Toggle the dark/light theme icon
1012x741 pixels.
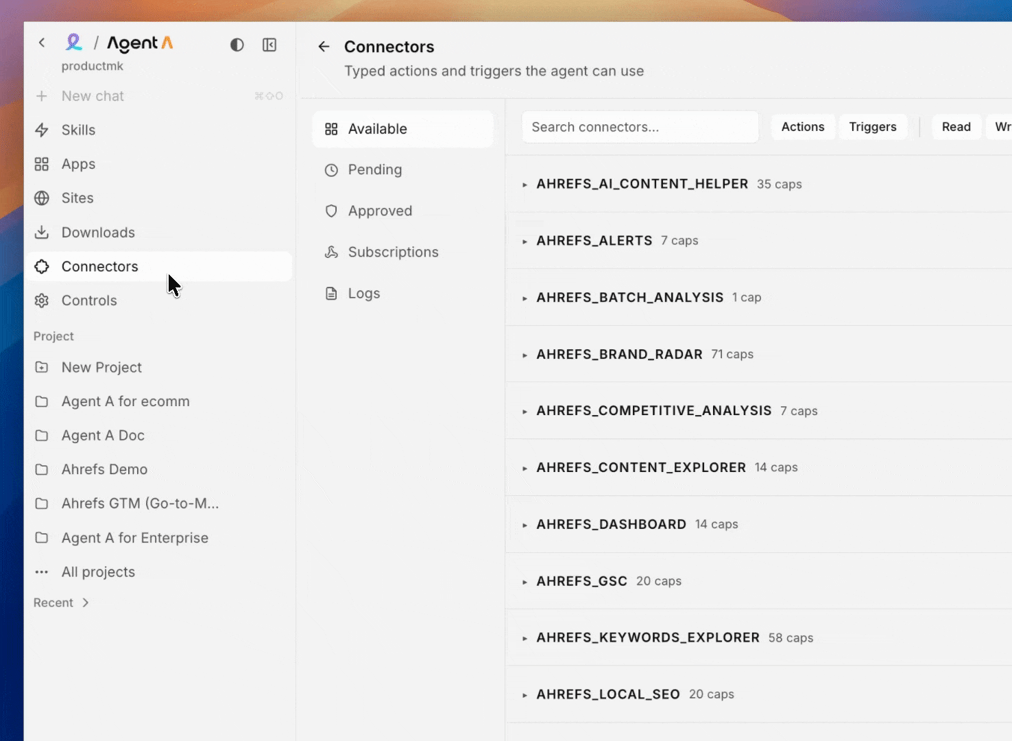coord(237,45)
